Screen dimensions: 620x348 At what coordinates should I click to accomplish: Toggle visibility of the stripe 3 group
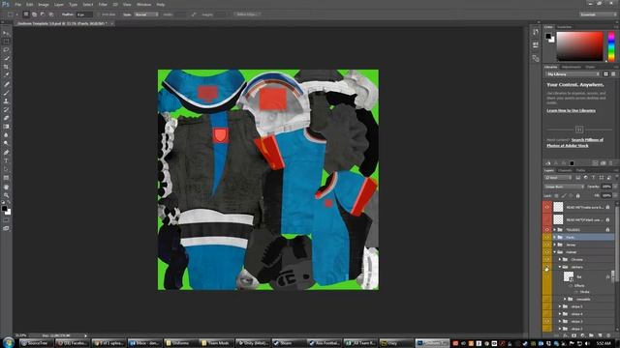point(547,321)
